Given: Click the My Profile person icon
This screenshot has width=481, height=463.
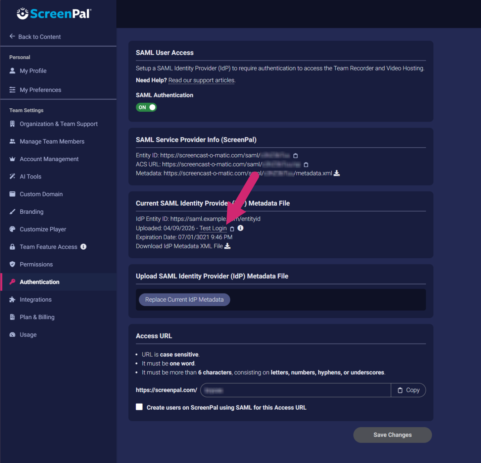Looking at the screenshot, I should tap(12, 70).
